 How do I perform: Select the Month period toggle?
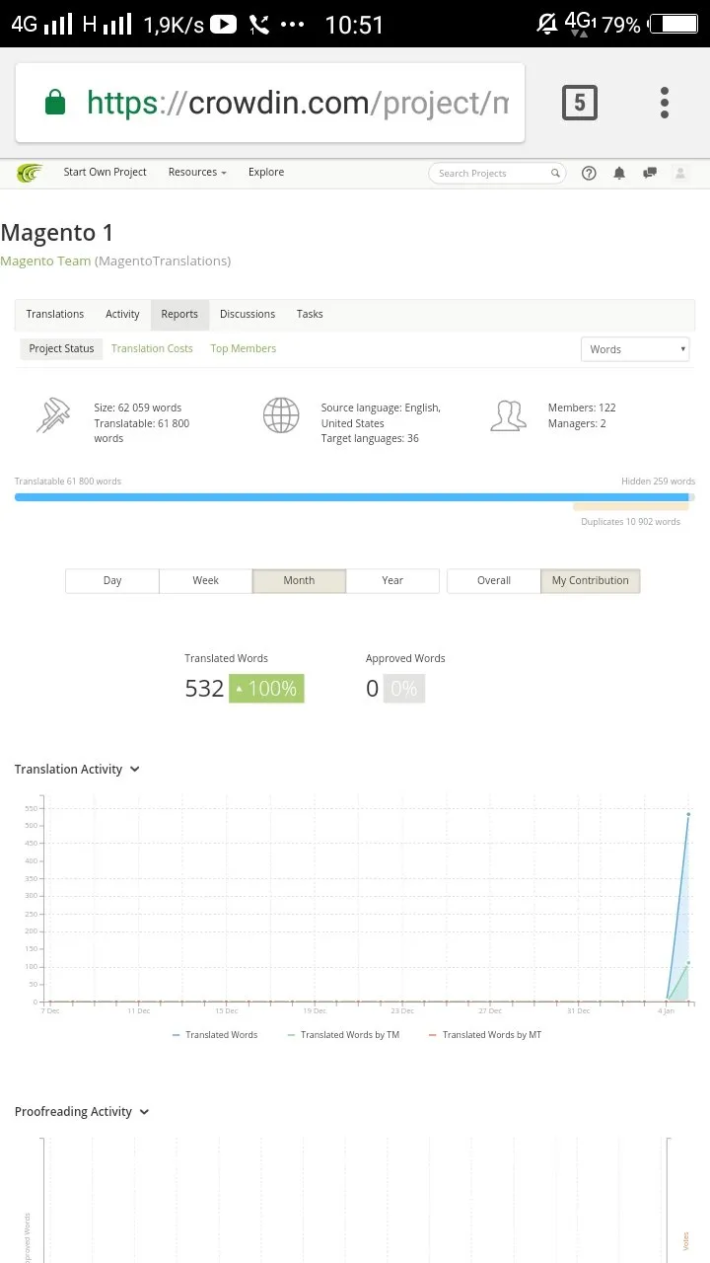[299, 580]
